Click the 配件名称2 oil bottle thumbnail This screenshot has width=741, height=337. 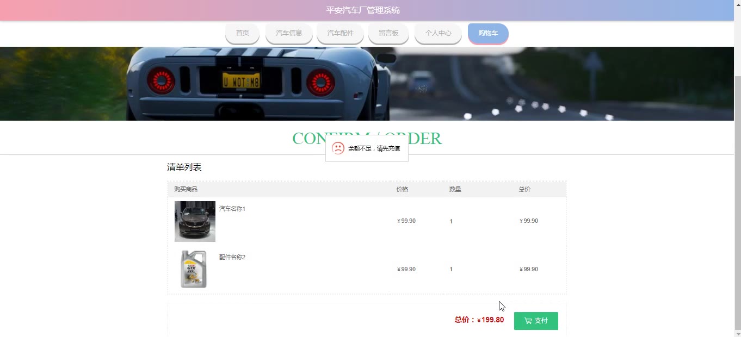(194, 269)
